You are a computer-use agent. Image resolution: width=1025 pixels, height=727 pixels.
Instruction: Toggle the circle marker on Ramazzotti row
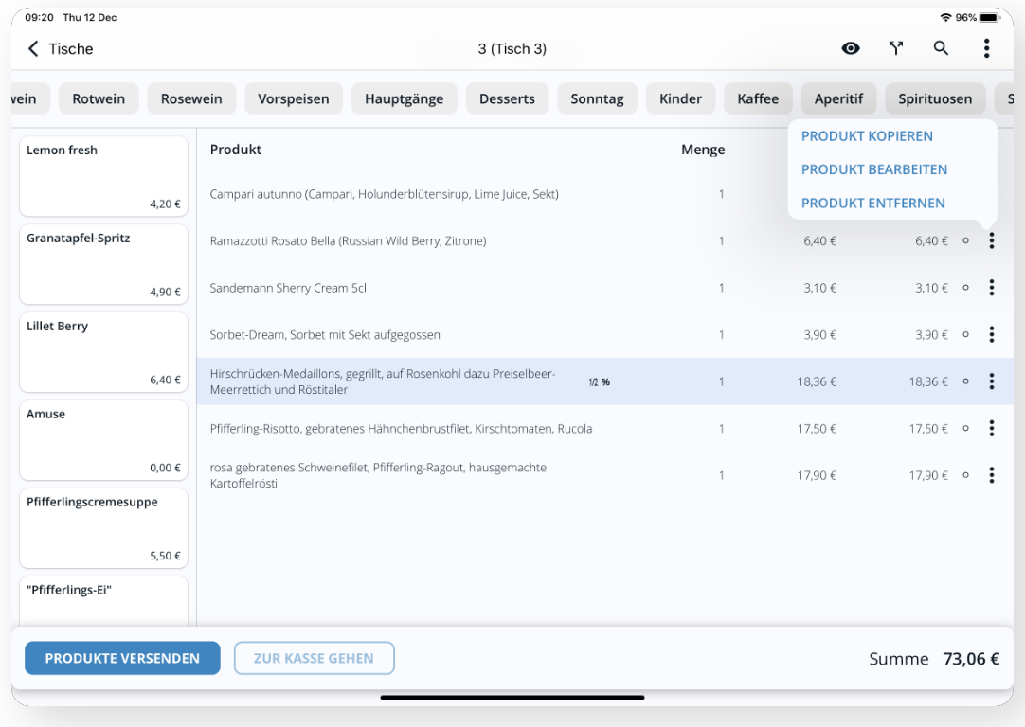(x=965, y=241)
